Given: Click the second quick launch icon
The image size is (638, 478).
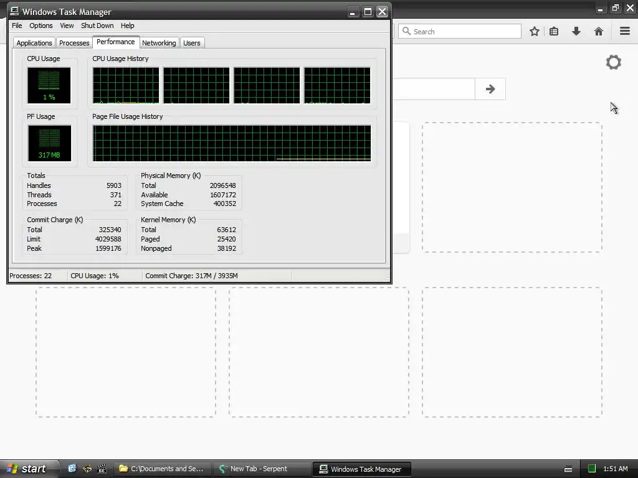Looking at the screenshot, I should (x=87, y=469).
